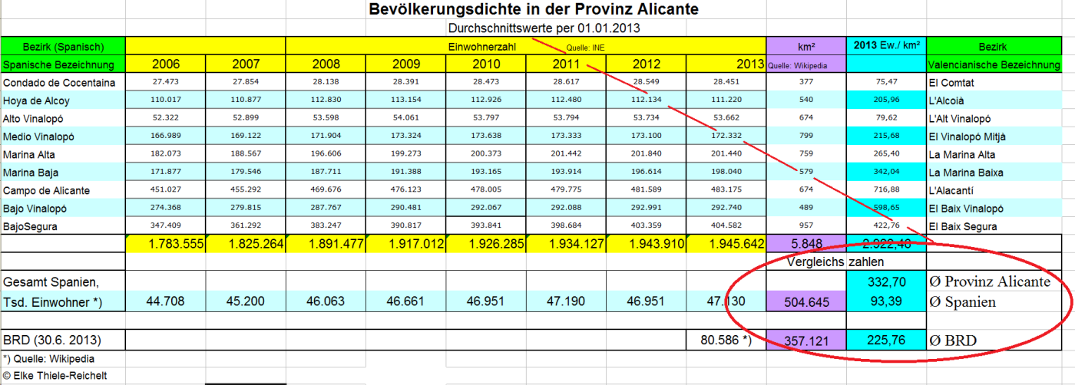Select the 2006 year column header
This screenshot has height=385, width=1075.
[166, 64]
